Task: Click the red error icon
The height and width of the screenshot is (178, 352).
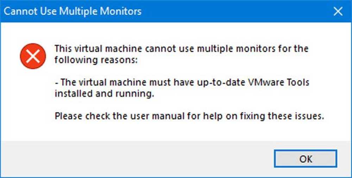Action: coord(33,56)
